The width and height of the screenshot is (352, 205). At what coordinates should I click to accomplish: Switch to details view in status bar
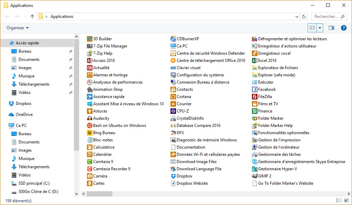[339, 201]
